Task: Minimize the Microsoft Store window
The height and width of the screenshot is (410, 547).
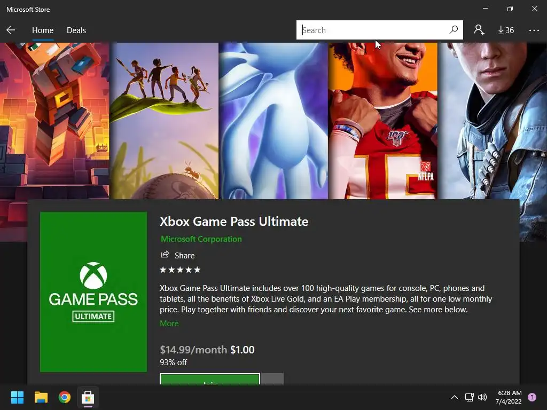Action: click(485, 9)
